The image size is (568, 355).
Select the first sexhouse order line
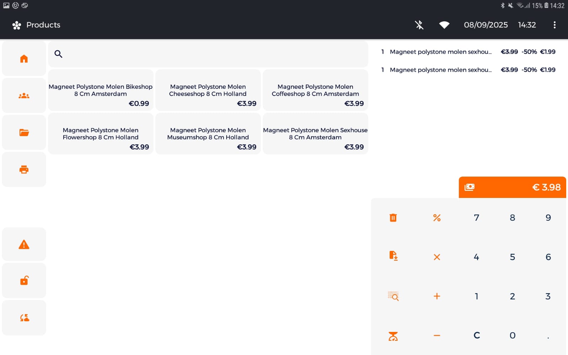468,52
